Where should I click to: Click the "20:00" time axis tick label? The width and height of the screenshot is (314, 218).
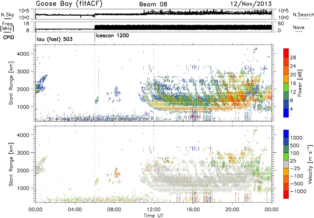pos(232,210)
